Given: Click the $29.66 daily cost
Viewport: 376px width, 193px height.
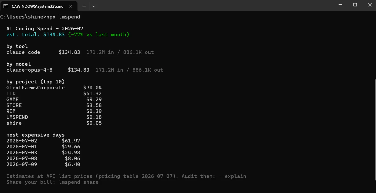Looking at the screenshot, I should coord(71,147).
